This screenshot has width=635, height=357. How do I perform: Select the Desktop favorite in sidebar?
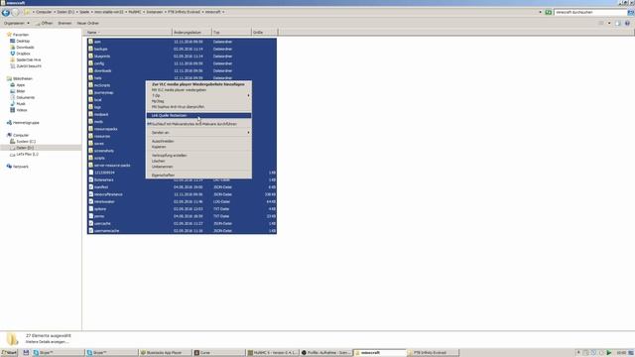coord(23,41)
